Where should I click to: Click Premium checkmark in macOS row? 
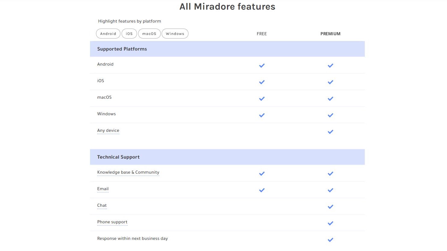[331, 98]
